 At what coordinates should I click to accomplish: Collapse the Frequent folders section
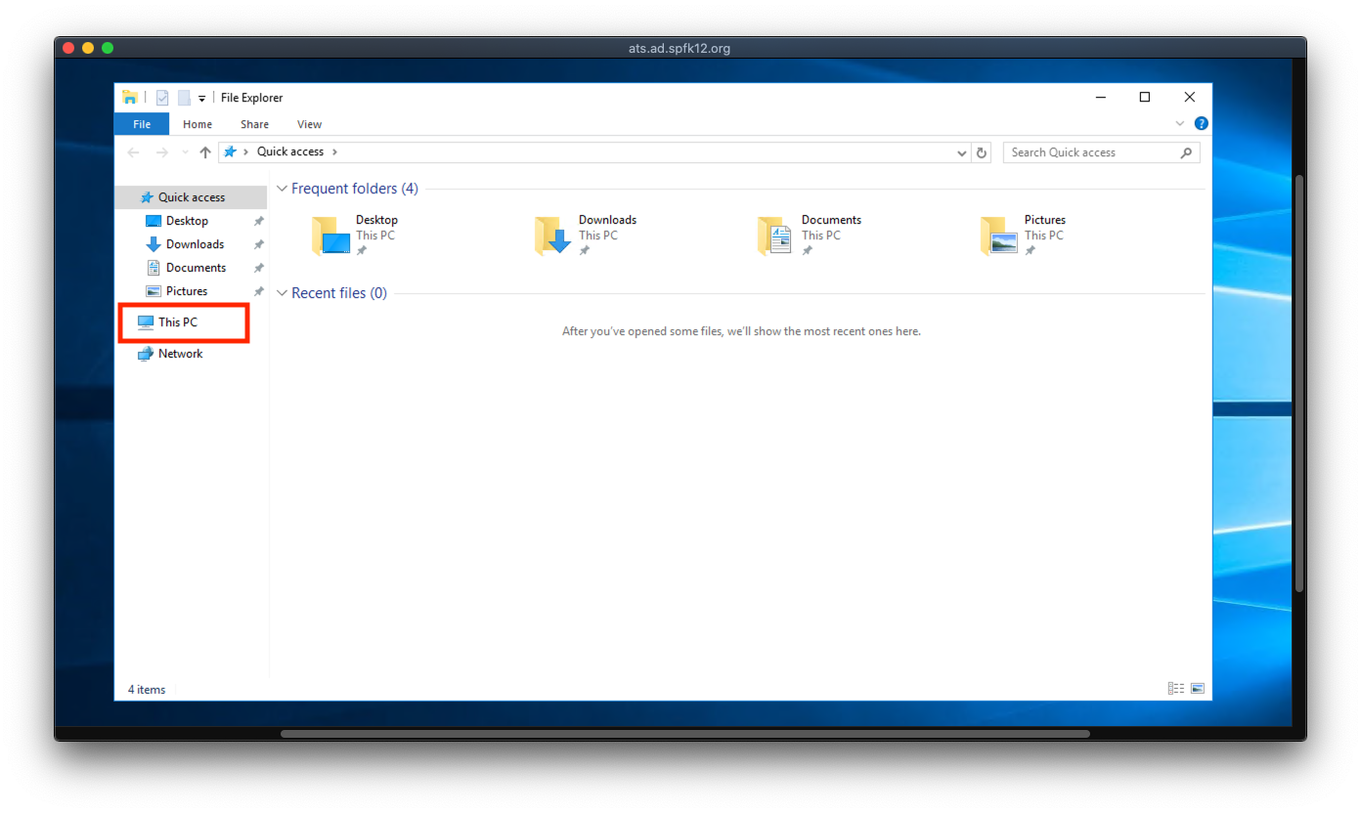[283, 189]
